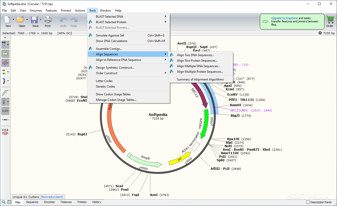Click the BamHI enzyme site label
This screenshot has width=337, height=206.
pos(236,105)
